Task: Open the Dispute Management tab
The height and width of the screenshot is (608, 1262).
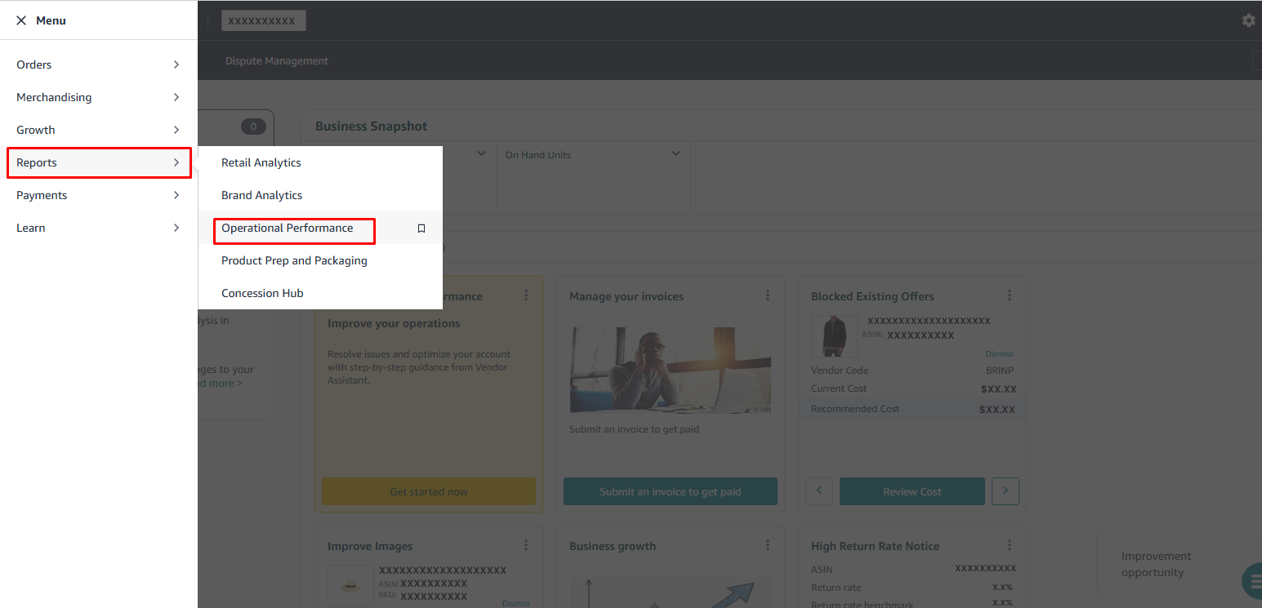Action: coord(276,61)
